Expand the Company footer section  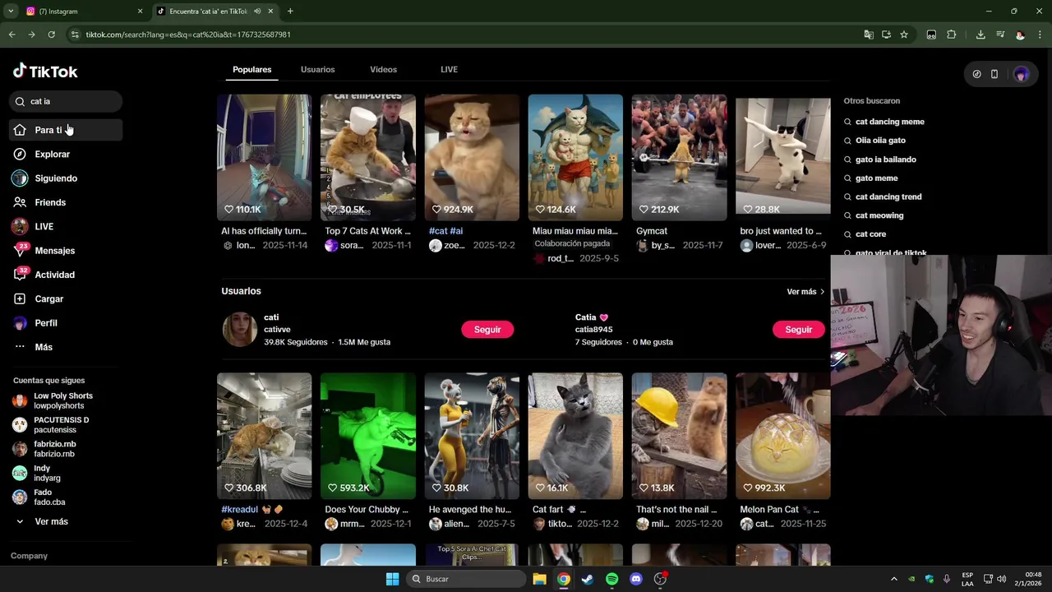tap(29, 556)
